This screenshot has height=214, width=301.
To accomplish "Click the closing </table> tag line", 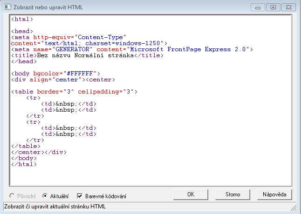I will [x=26, y=146].
